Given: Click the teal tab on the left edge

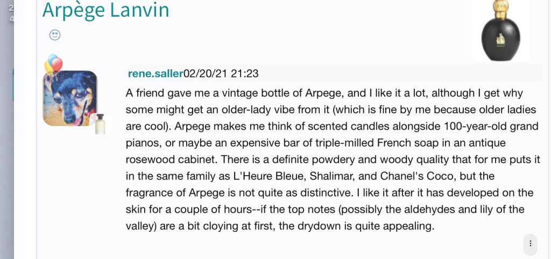Looking at the screenshot, I should [x=13, y=85].
